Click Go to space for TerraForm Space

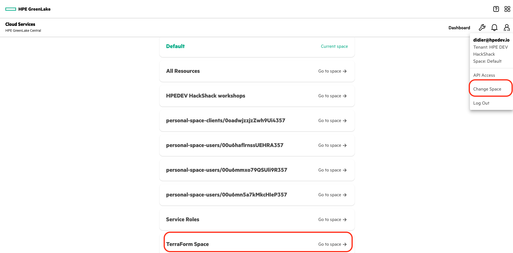(332, 244)
